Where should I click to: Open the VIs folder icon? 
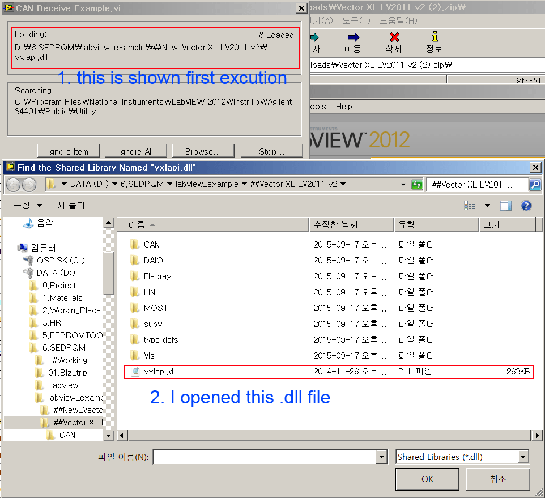pos(135,356)
